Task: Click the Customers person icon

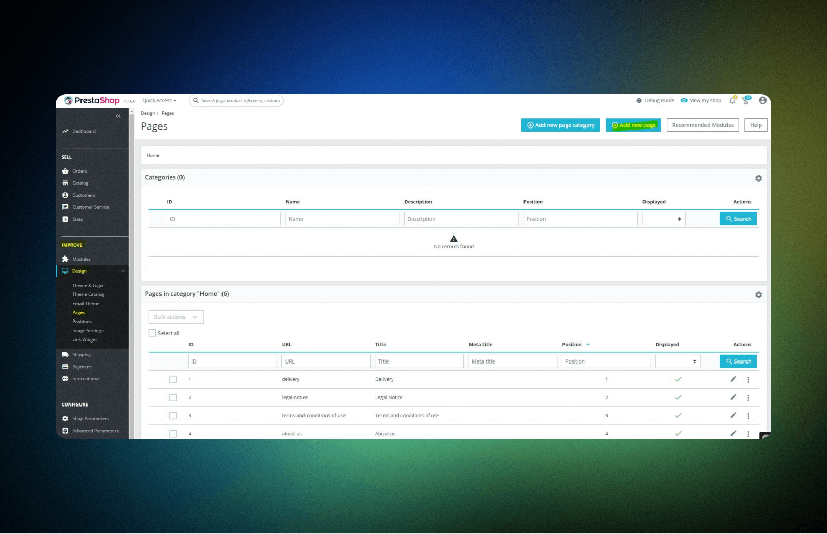Action: [65, 195]
